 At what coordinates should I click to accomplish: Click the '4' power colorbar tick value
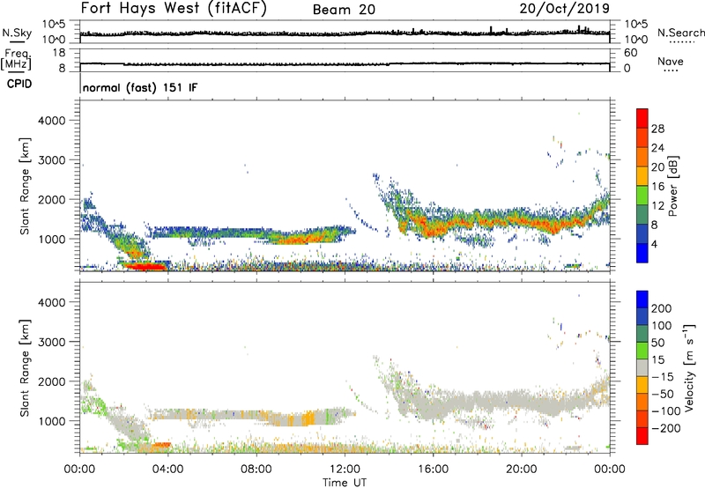coord(655,244)
